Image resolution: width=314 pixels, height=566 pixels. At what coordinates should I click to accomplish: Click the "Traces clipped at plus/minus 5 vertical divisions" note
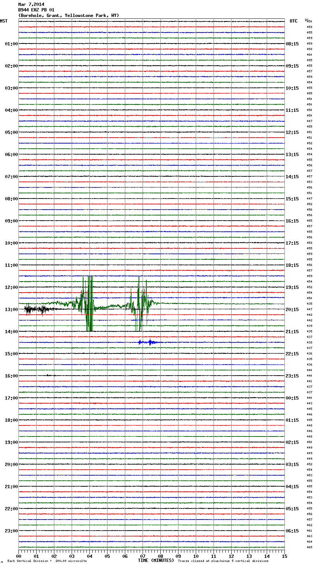tap(223, 561)
